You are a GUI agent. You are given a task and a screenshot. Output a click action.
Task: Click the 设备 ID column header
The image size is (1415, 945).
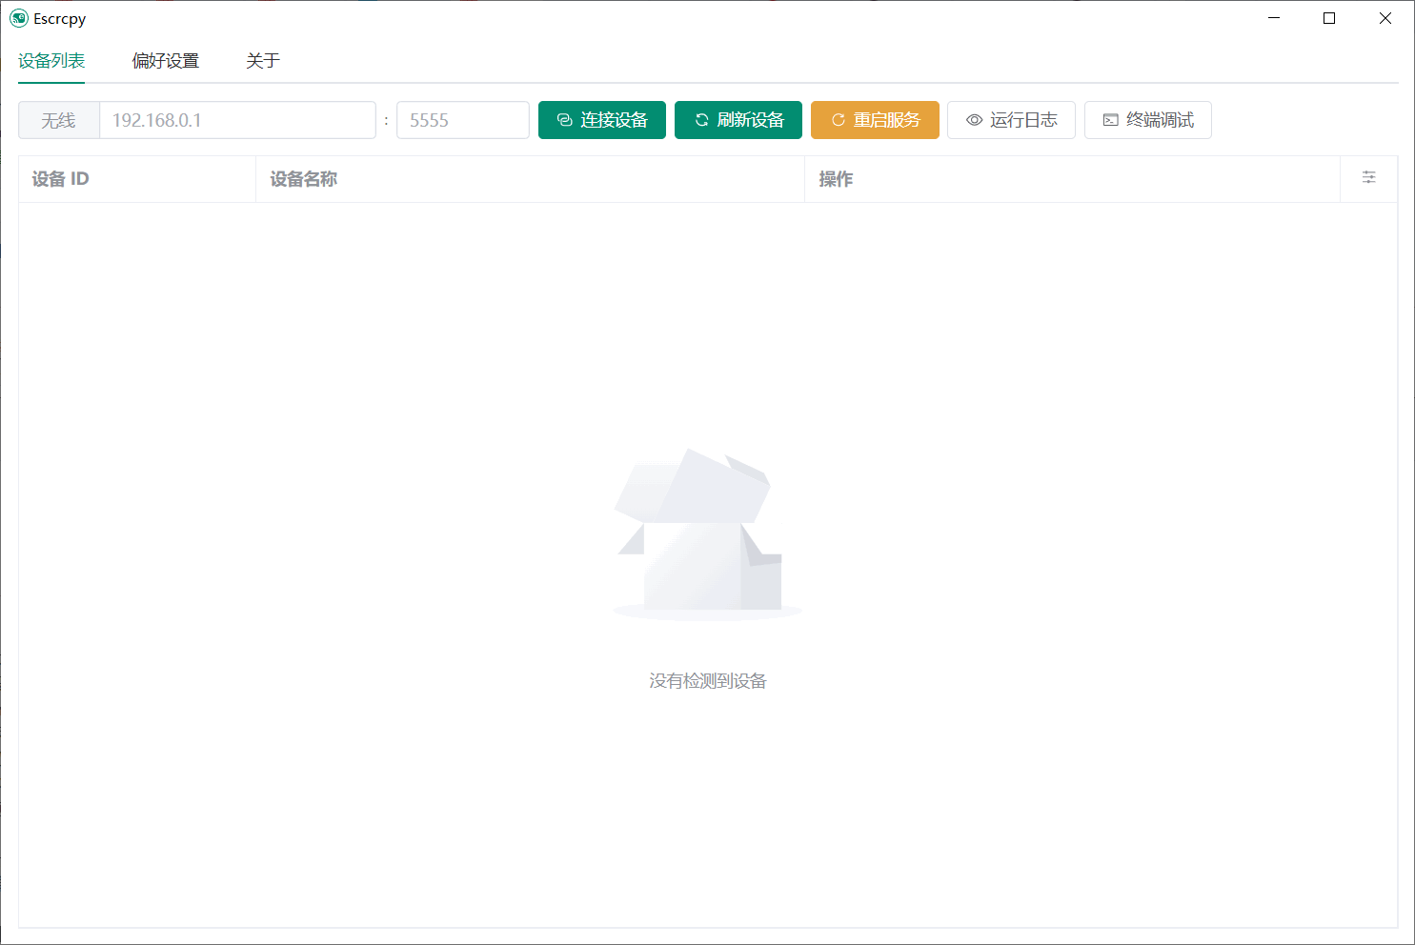61,179
